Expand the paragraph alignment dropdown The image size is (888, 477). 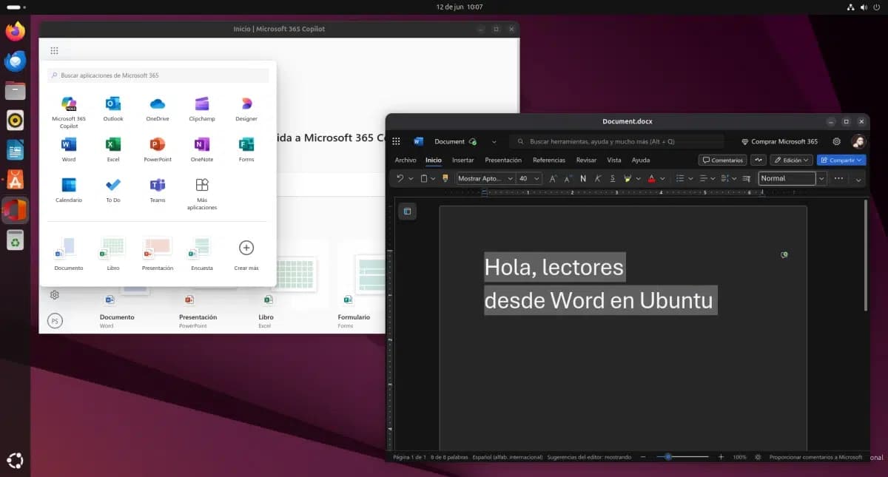coord(713,178)
